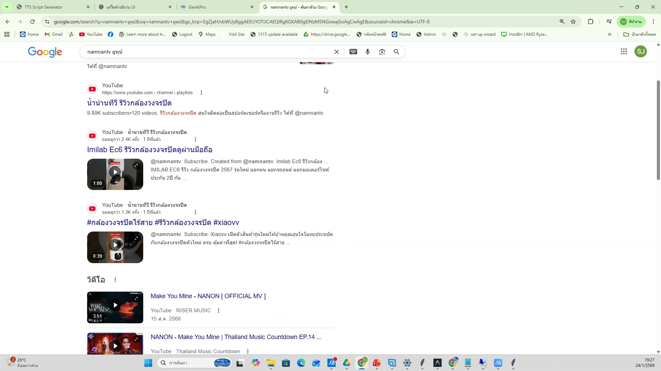This screenshot has width=661, height=371.
Task: Click the magnifier search button in Google
Action: [x=397, y=52]
